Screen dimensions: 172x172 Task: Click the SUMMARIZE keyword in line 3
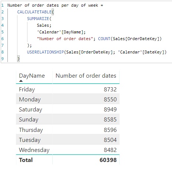click(x=38, y=19)
